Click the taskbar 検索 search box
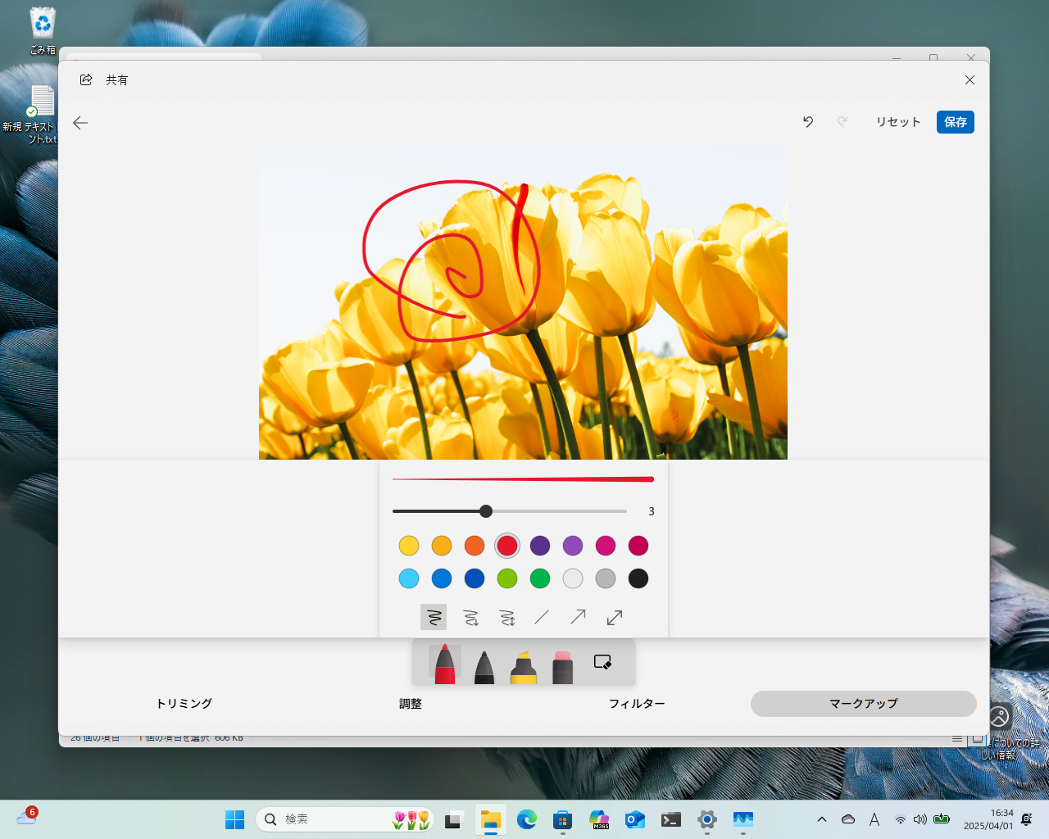Viewport: 1049px width, 839px height. click(345, 819)
